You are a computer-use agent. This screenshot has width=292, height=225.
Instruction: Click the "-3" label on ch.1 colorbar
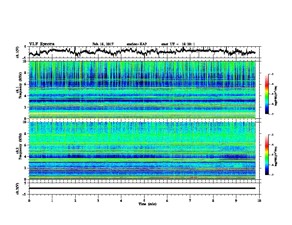pyautogui.click(x=272, y=74)
